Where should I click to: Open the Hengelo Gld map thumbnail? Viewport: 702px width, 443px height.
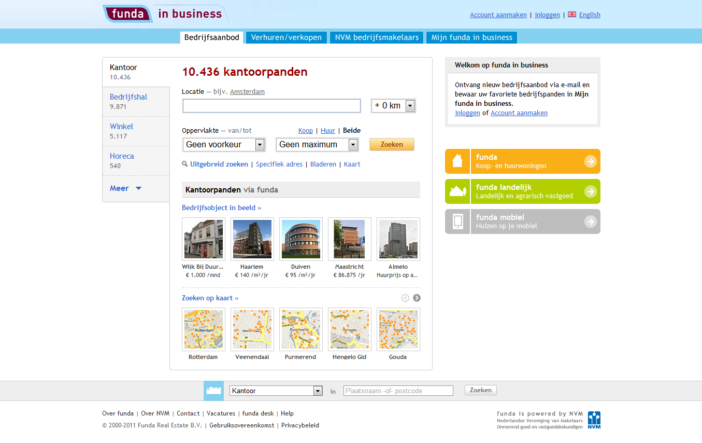coord(350,329)
